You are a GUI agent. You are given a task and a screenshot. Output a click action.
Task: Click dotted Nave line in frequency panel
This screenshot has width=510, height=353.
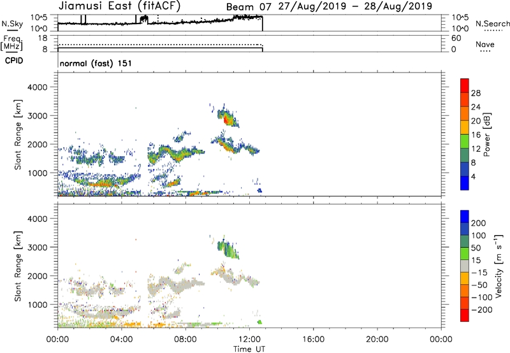[x=160, y=45]
